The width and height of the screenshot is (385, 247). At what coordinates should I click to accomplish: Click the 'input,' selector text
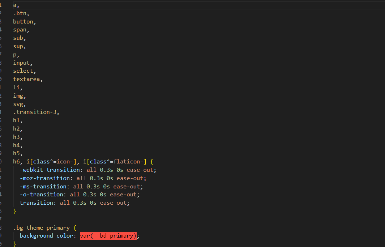coord(23,63)
